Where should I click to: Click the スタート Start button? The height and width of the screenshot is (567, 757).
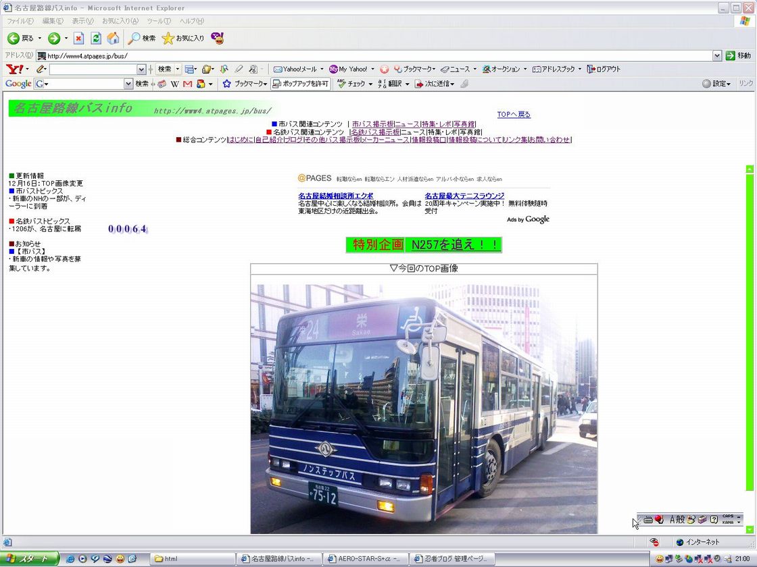(x=30, y=559)
